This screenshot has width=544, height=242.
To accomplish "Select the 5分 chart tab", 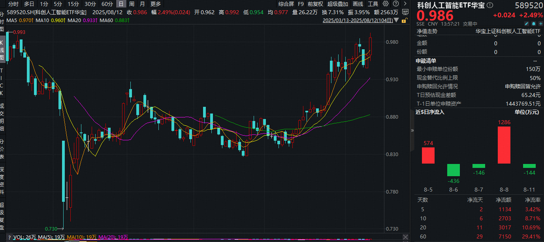I will pos(58,4).
